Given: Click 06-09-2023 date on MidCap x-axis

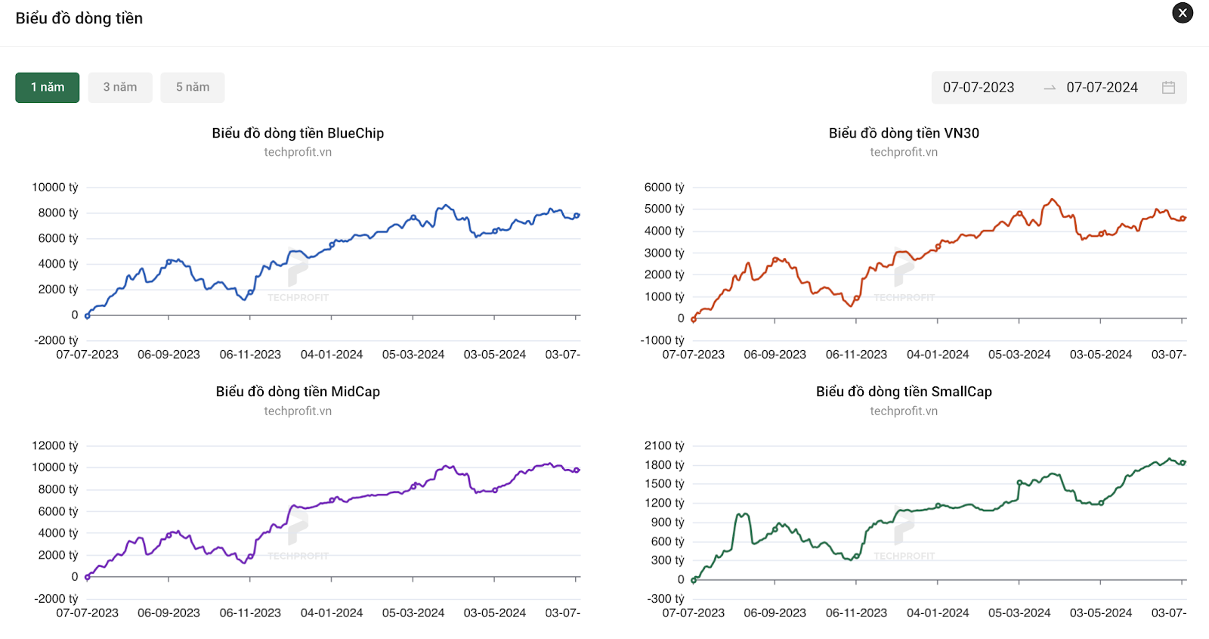Looking at the screenshot, I should pos(169,613).
